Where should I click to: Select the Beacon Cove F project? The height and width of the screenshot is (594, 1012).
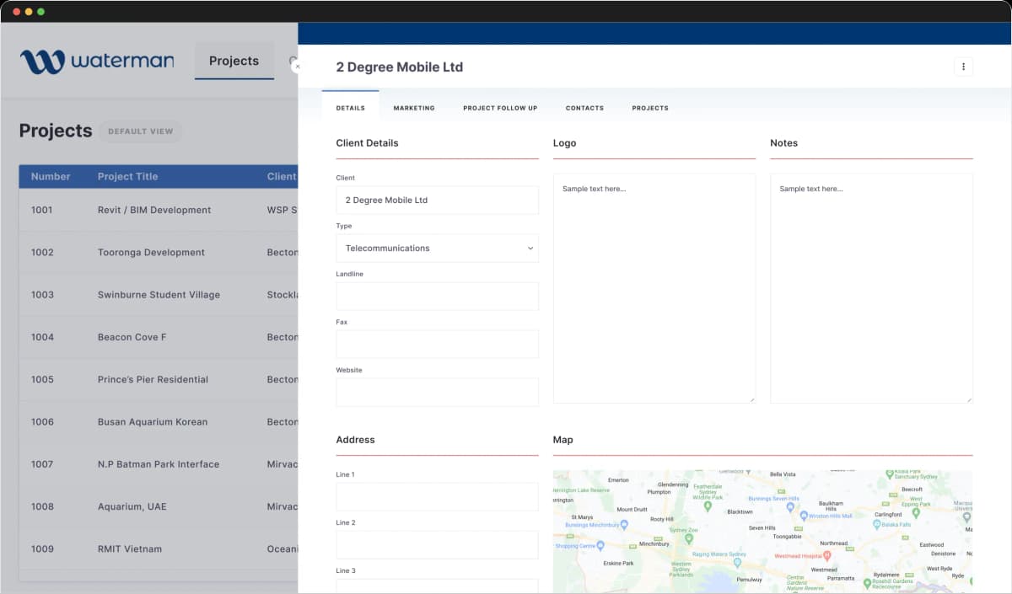pyautogui.click(x=159, y=337)
